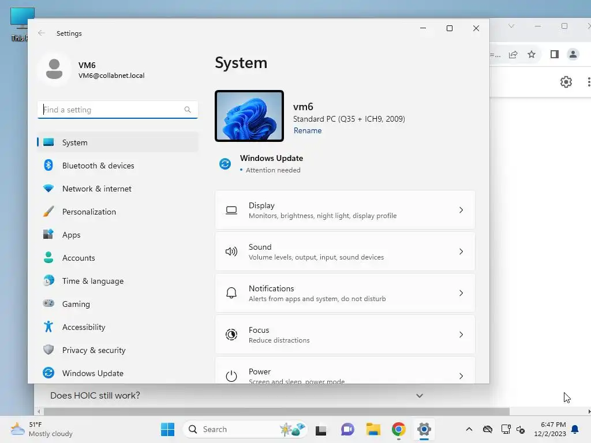Click the Settings back arrow
This screenshot has width=591, height=443.
(x=42, y=33)
